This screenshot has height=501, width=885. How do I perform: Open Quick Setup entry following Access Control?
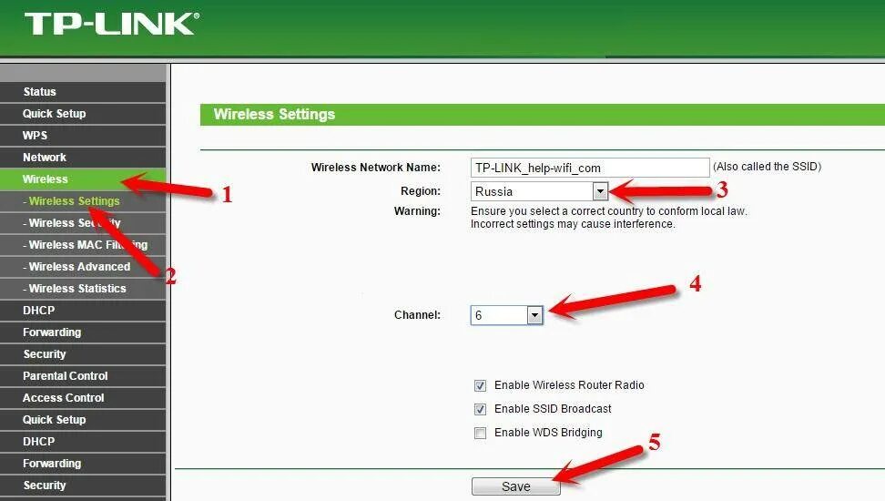click(83, 420)
